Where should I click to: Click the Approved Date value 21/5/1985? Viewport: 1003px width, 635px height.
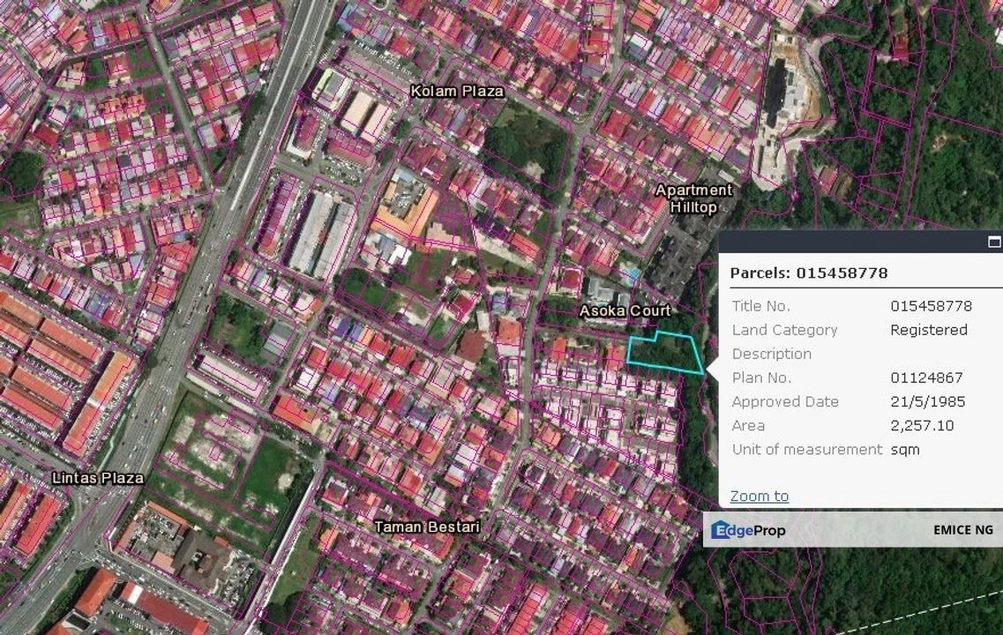tap(927, 401)
